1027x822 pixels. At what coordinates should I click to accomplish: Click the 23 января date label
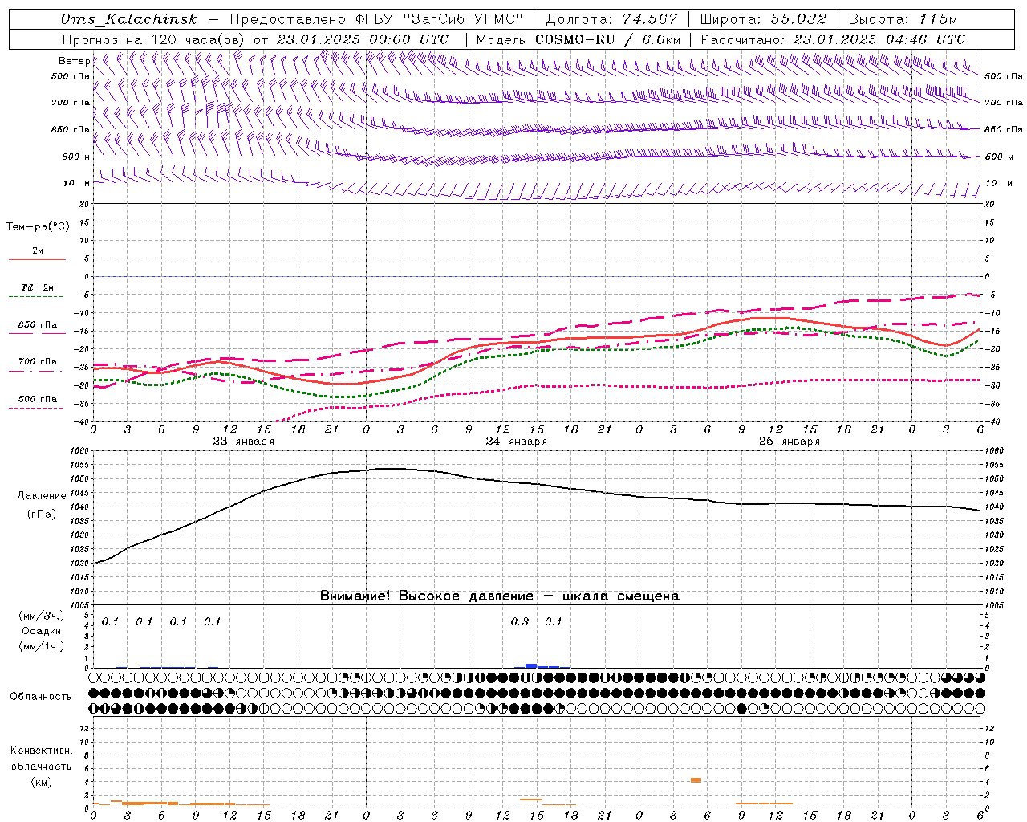[243, 442]
